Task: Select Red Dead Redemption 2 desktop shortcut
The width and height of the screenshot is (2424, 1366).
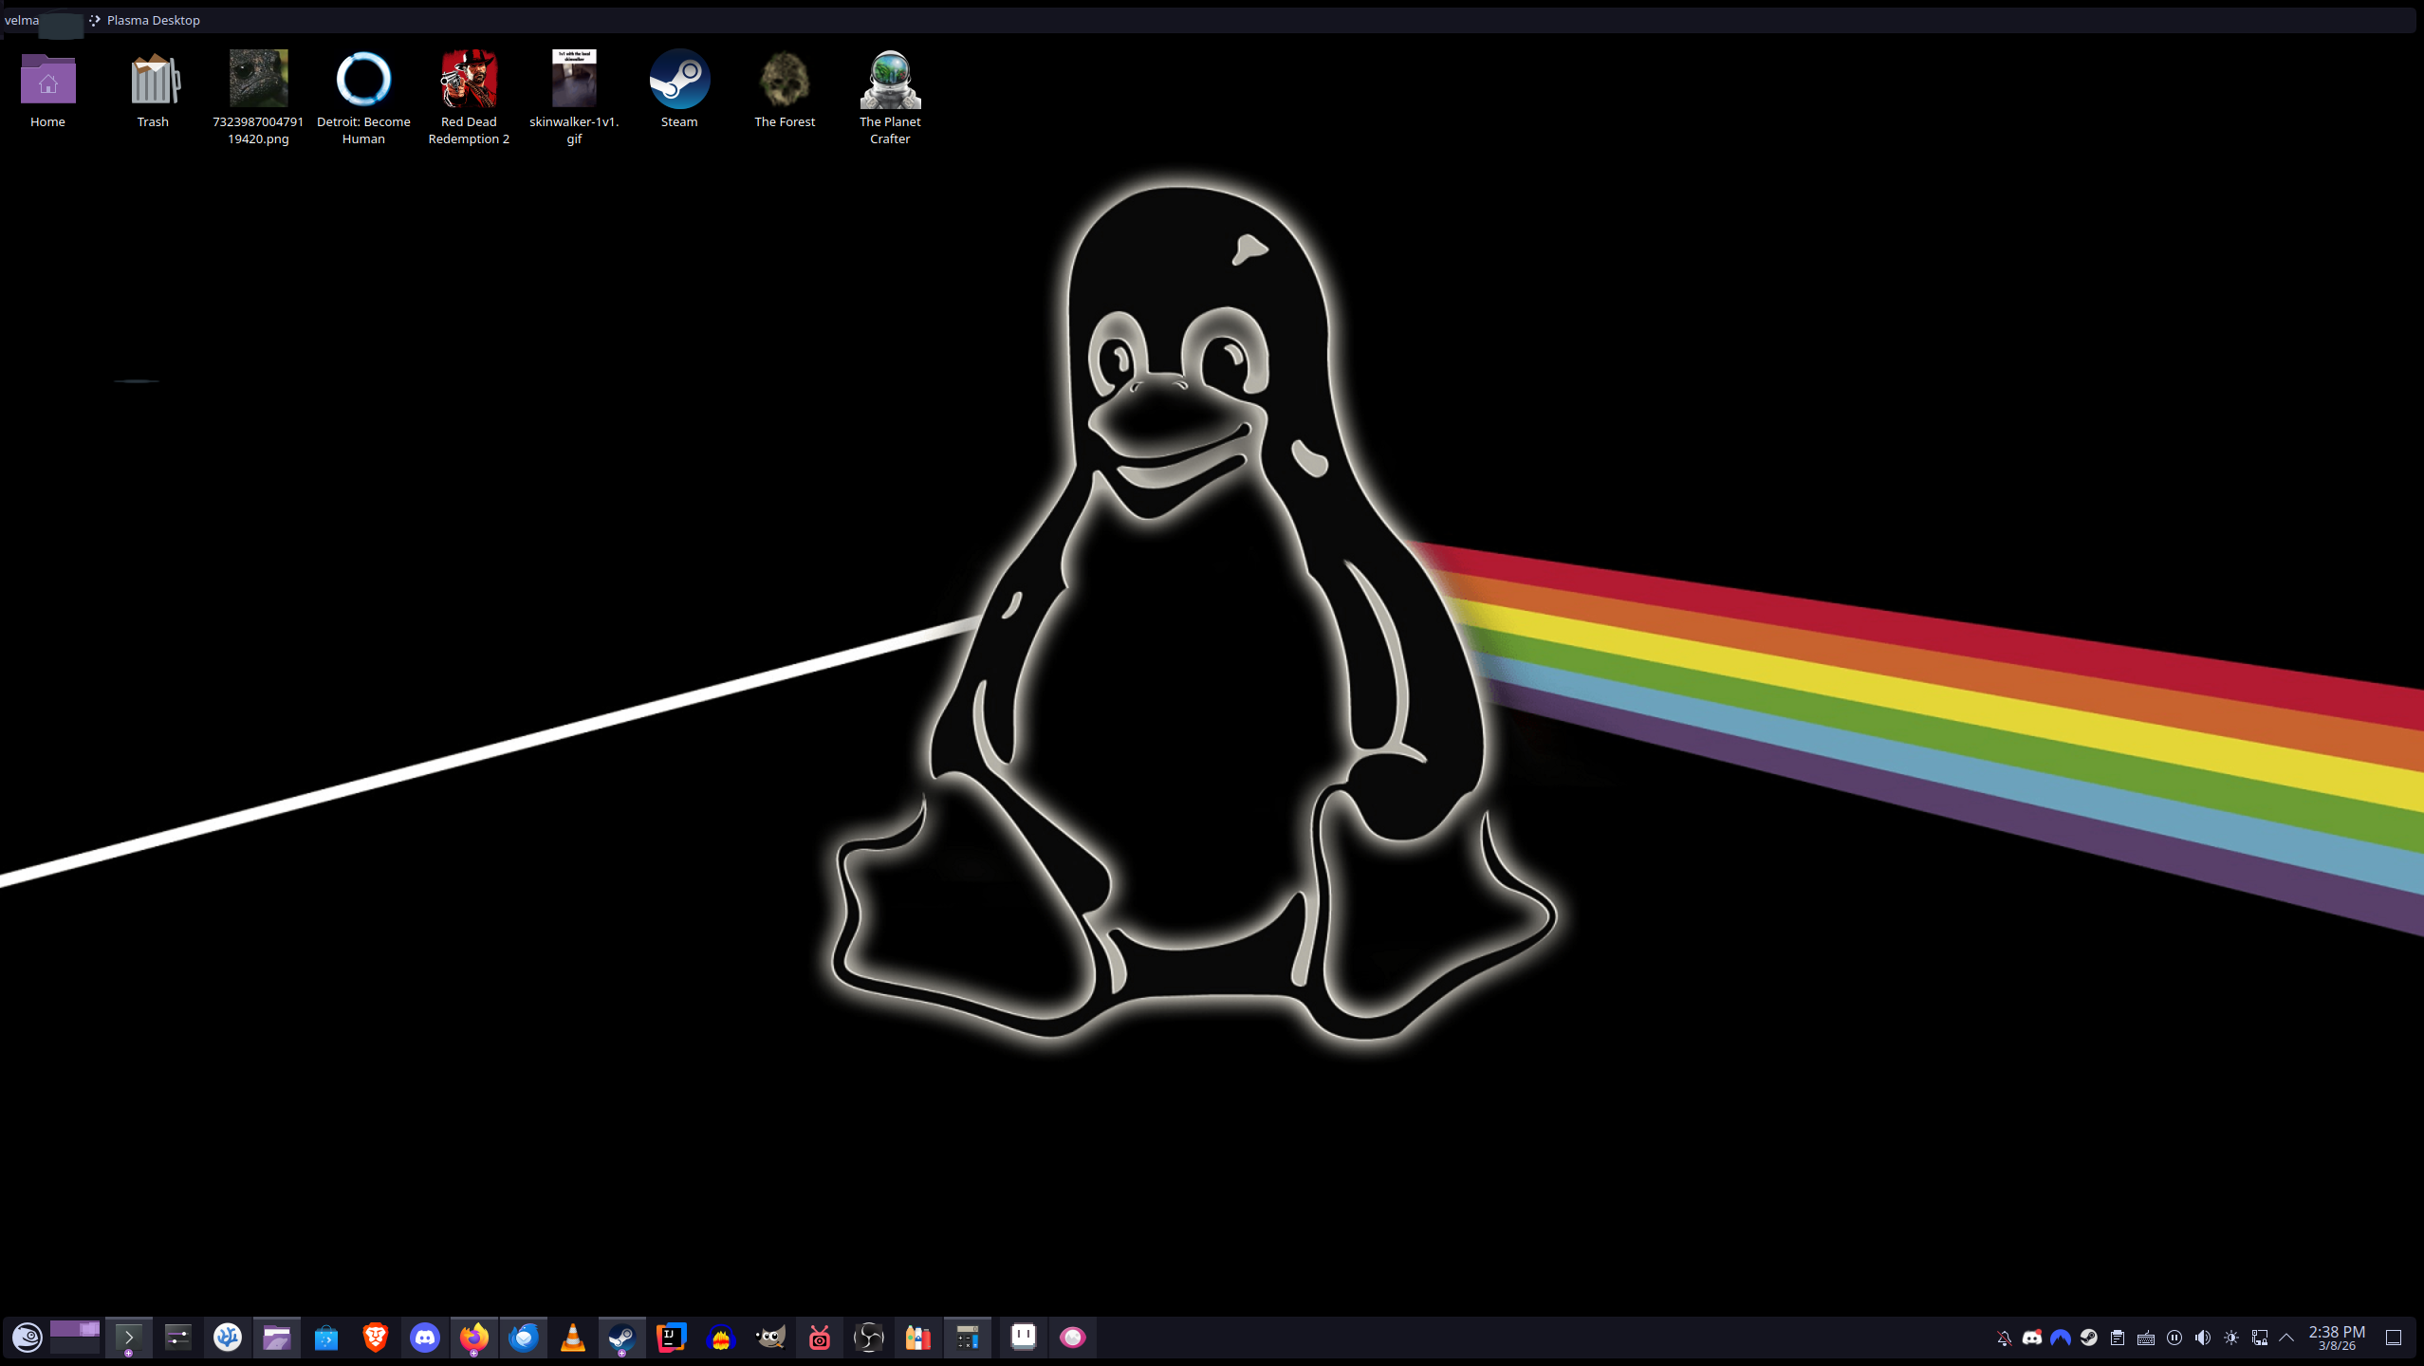Action: (469, 98)
